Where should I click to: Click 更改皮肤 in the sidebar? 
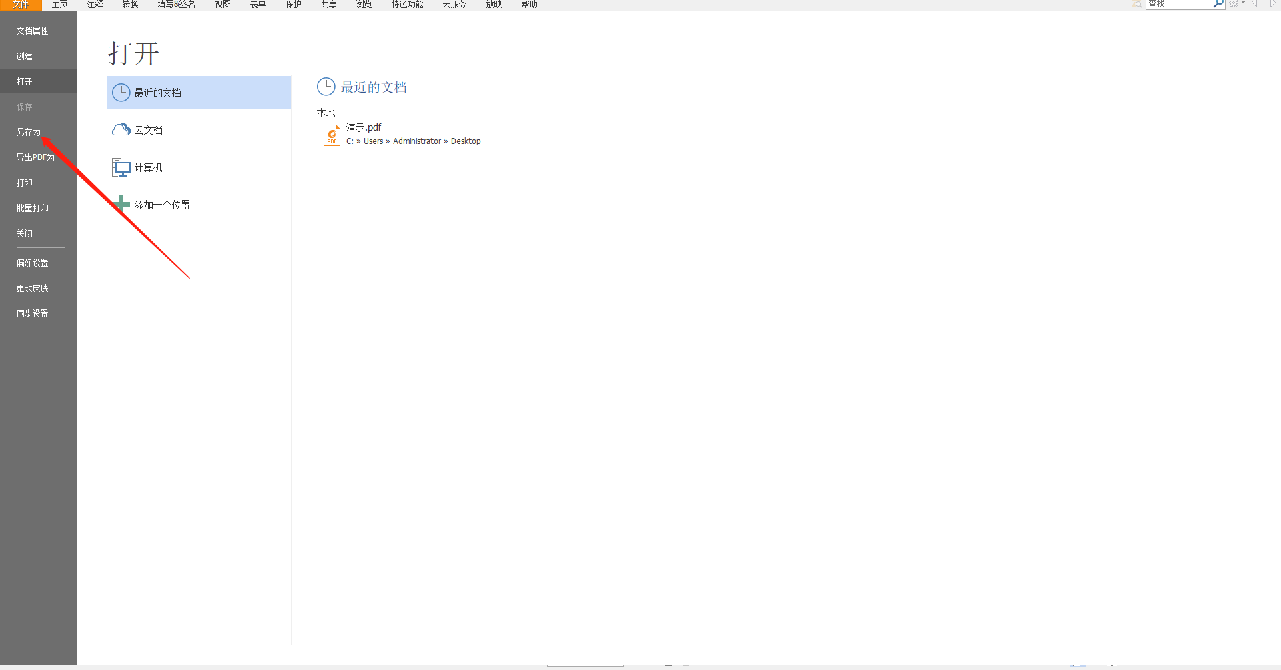click(33, 288)
